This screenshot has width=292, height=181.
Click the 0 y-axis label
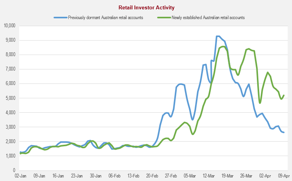pos(13,170)
